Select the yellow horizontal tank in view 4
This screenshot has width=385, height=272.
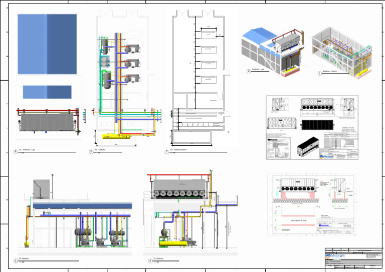tap(173, 243)
